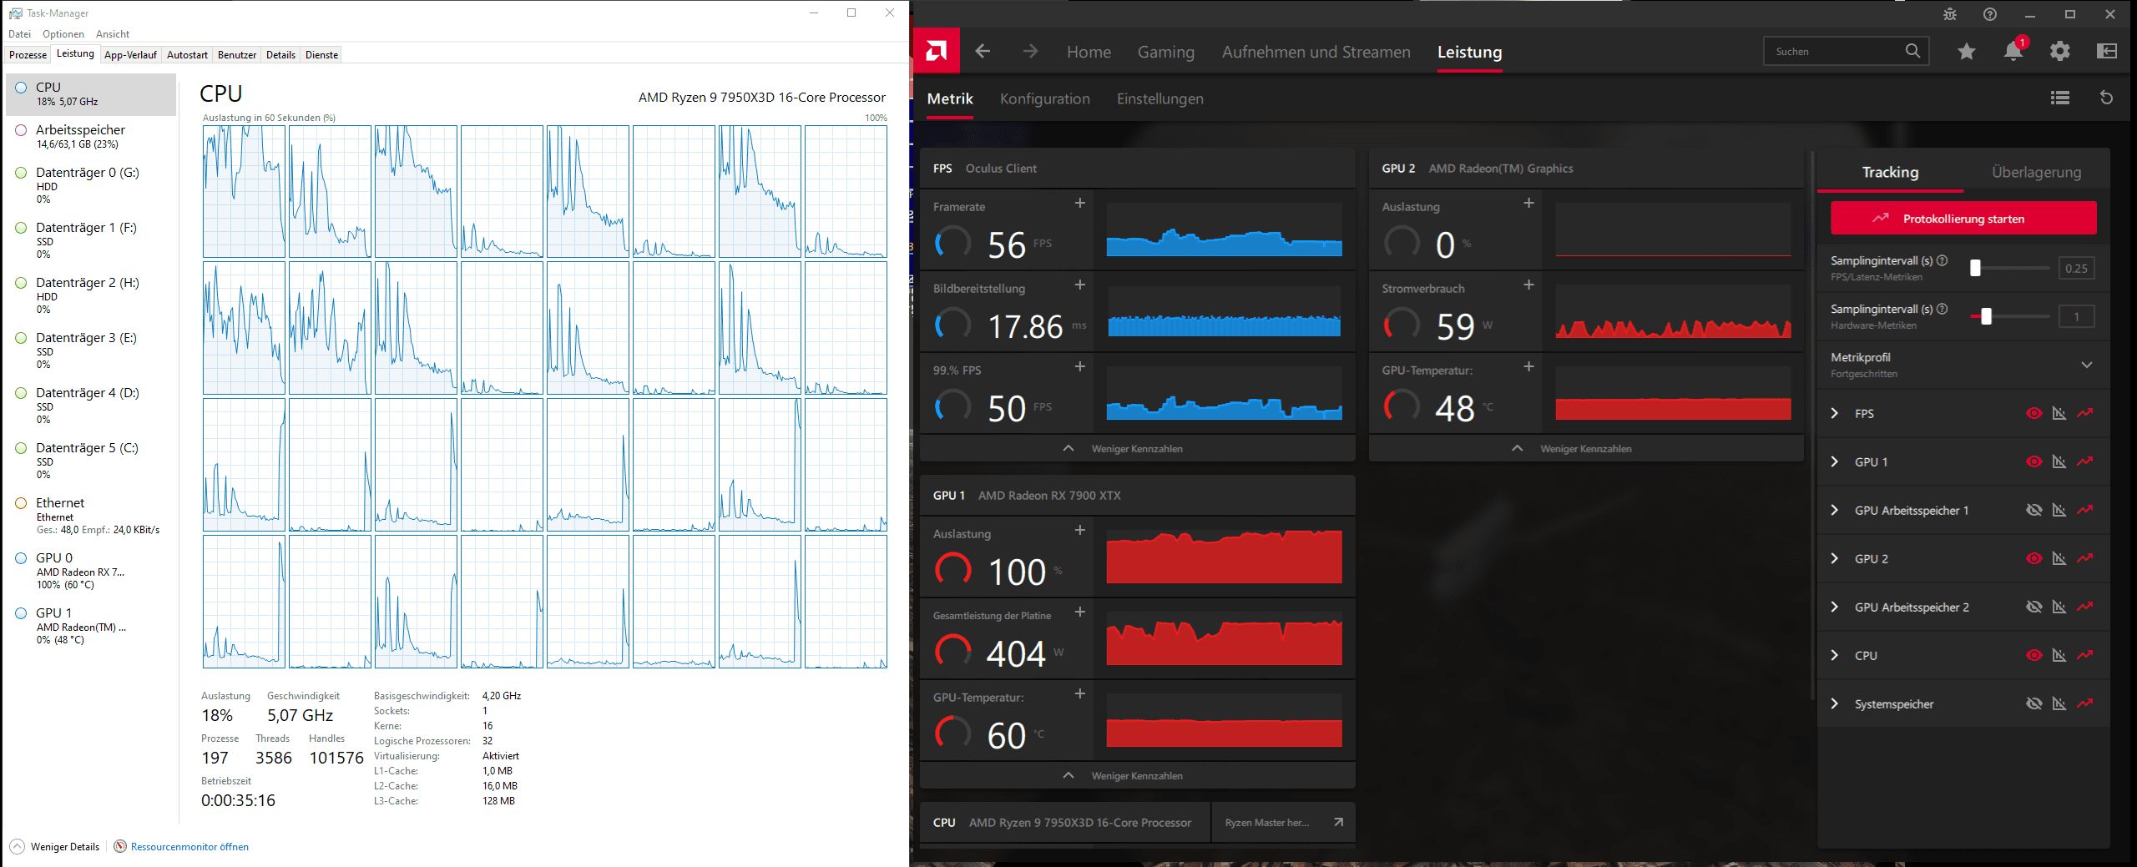Expand the GPU Arbeitsspeicher 2 row chevron
Viewport: 2137px width, 867px height.
(x=1834, y=607)
